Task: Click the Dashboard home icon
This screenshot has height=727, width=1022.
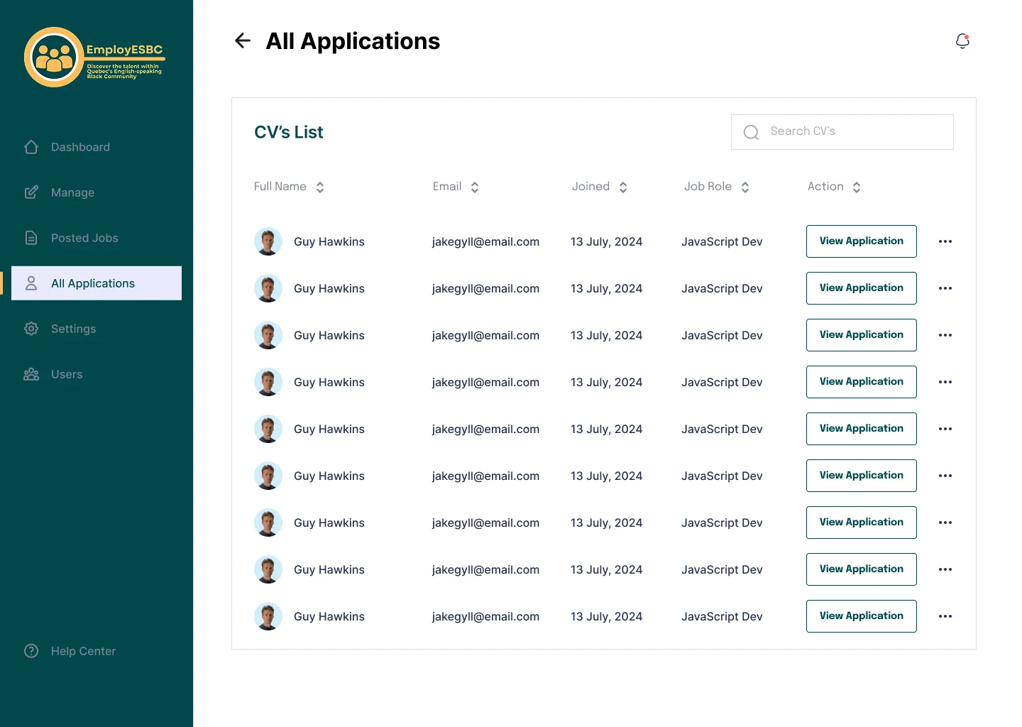Action: (x=31, y=147)
